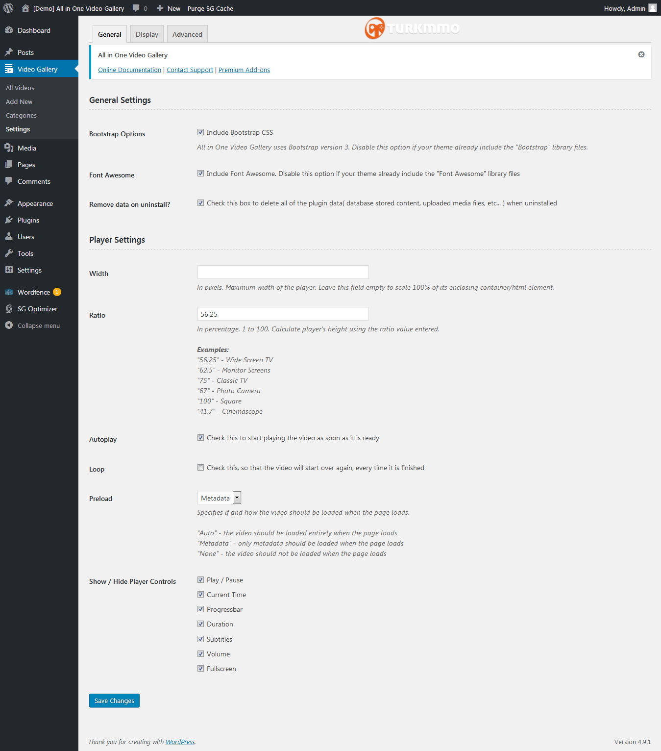Click the Wordfence shield icon
Viewport: 661px width, 751px height.
click(x=9, y=292)
